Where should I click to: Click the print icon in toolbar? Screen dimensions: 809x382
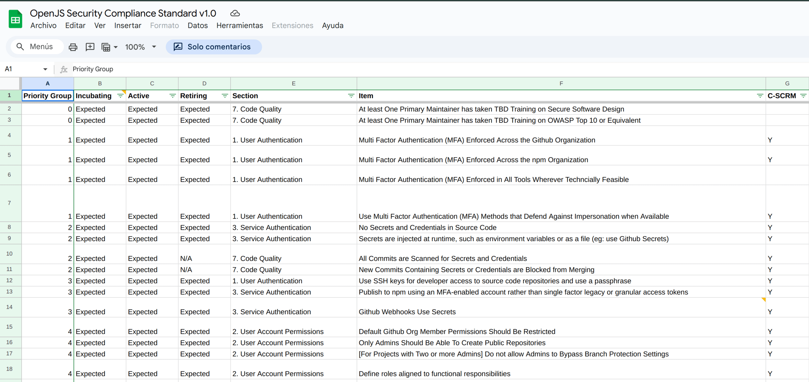point(73,47)
